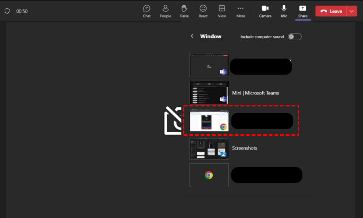
Task: Pick the first Teams window thumbnail
Action: (x=209, y=65)
